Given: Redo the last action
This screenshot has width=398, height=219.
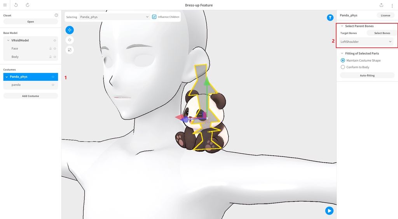Looking at the screenshot, I should click(x=28, y=5).
